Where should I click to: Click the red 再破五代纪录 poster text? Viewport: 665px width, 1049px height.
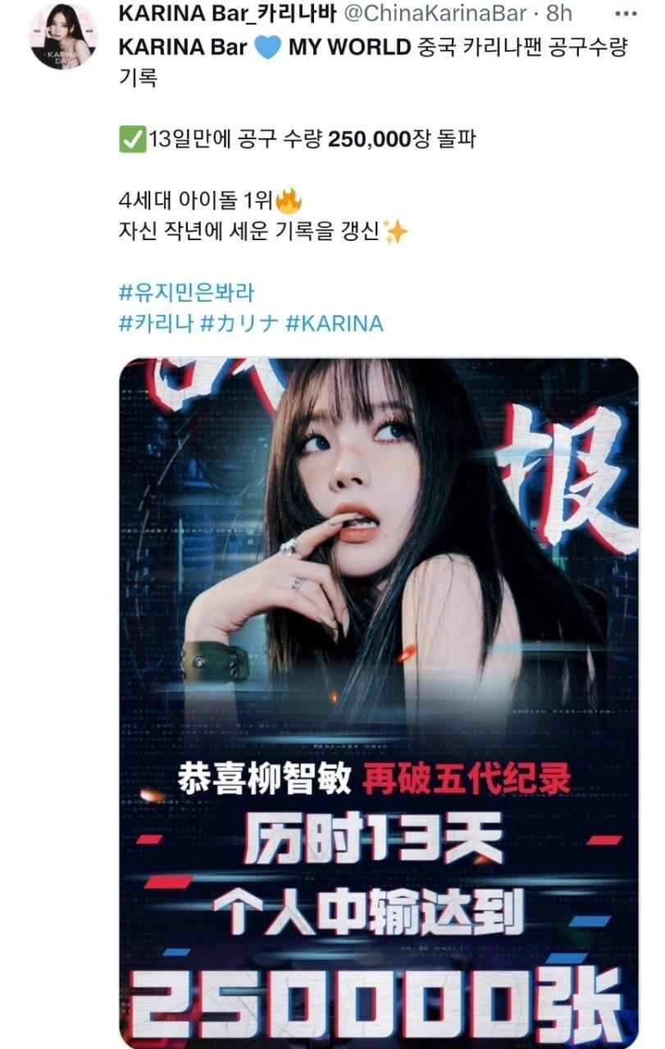tap(467, 778)
